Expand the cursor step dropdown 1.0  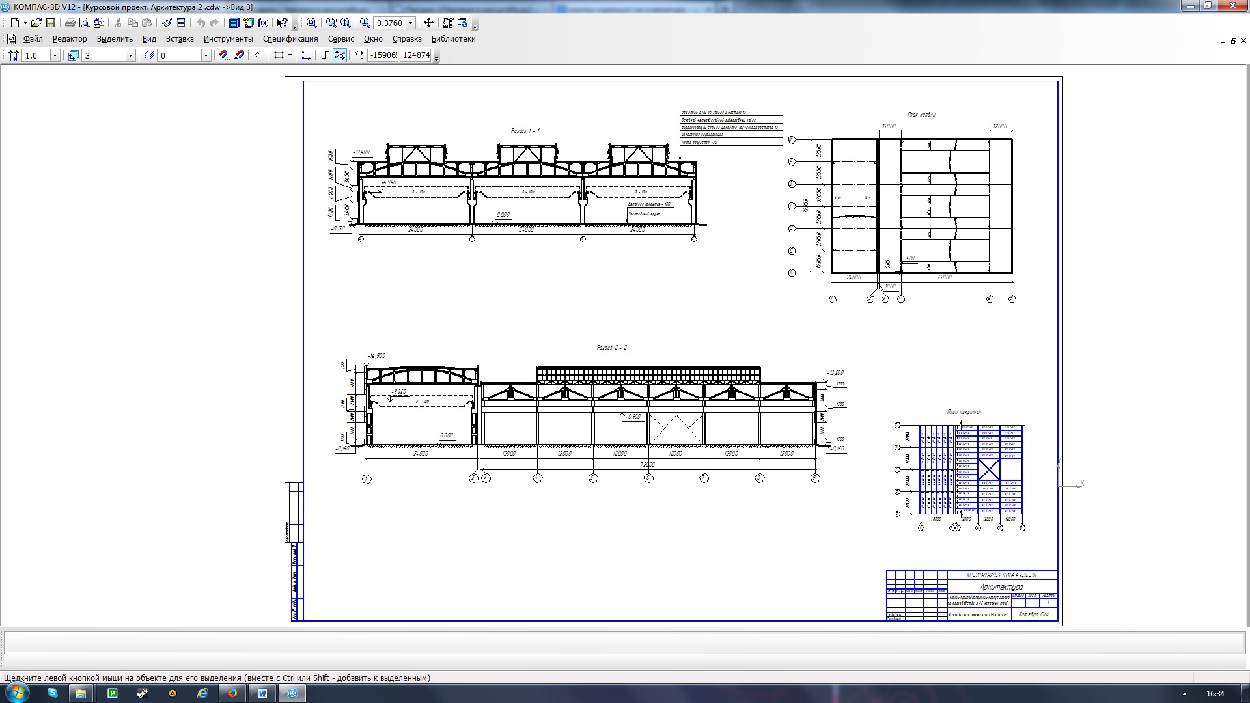tap(55, 56)
